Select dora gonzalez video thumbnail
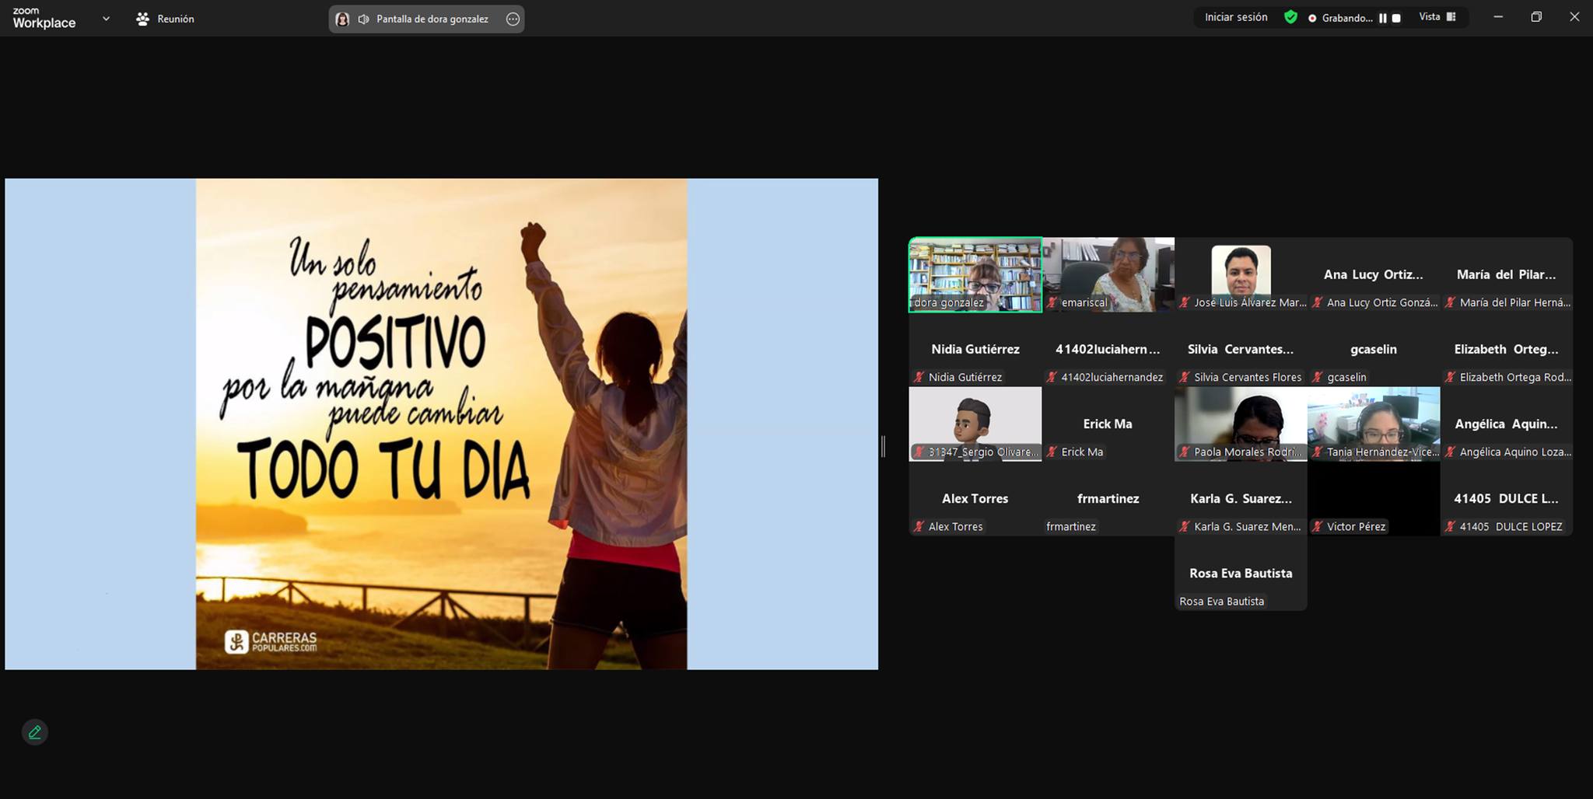Screen dimensions: 1593x799 [975, 272]
